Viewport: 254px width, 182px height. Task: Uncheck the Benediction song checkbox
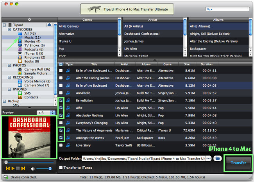point(61,100)
